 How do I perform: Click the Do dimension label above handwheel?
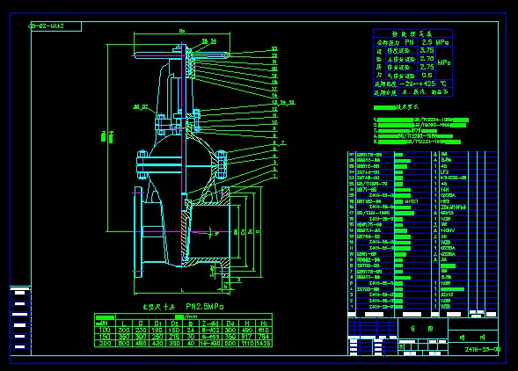click(x=182, y=31)
